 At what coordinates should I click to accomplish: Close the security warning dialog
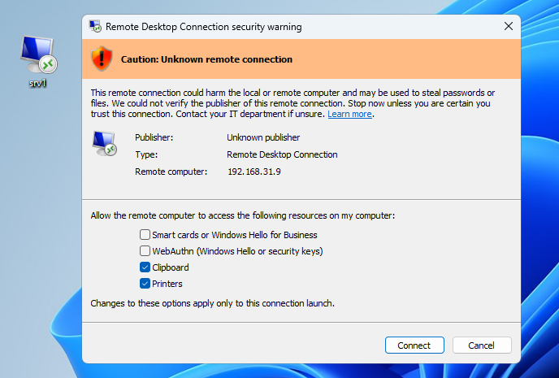click(509, 27)
